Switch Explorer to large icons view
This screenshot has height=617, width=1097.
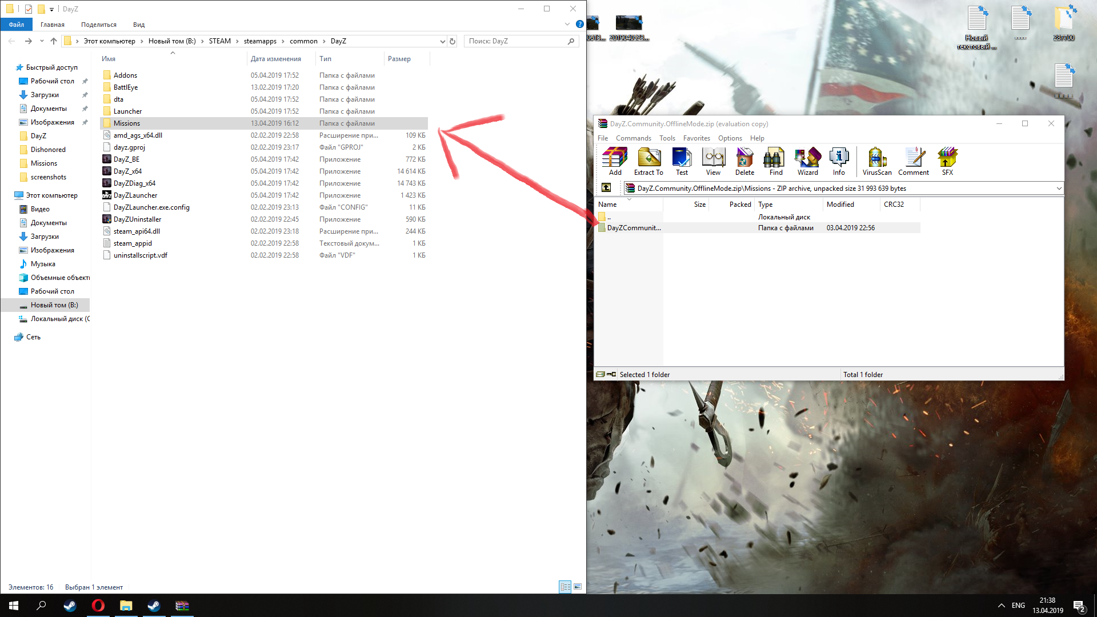578,587
